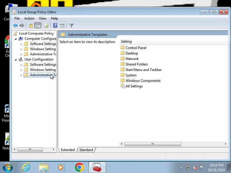Viewport: 231px width, 173px height.
Task: Switch to the Standard tab
Action: point(86,150)
